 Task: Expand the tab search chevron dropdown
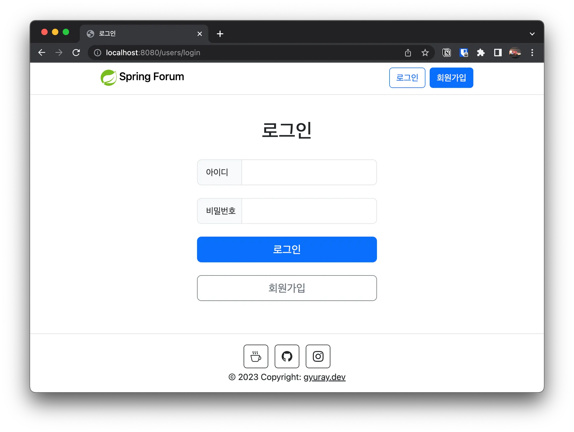(532, 34)
